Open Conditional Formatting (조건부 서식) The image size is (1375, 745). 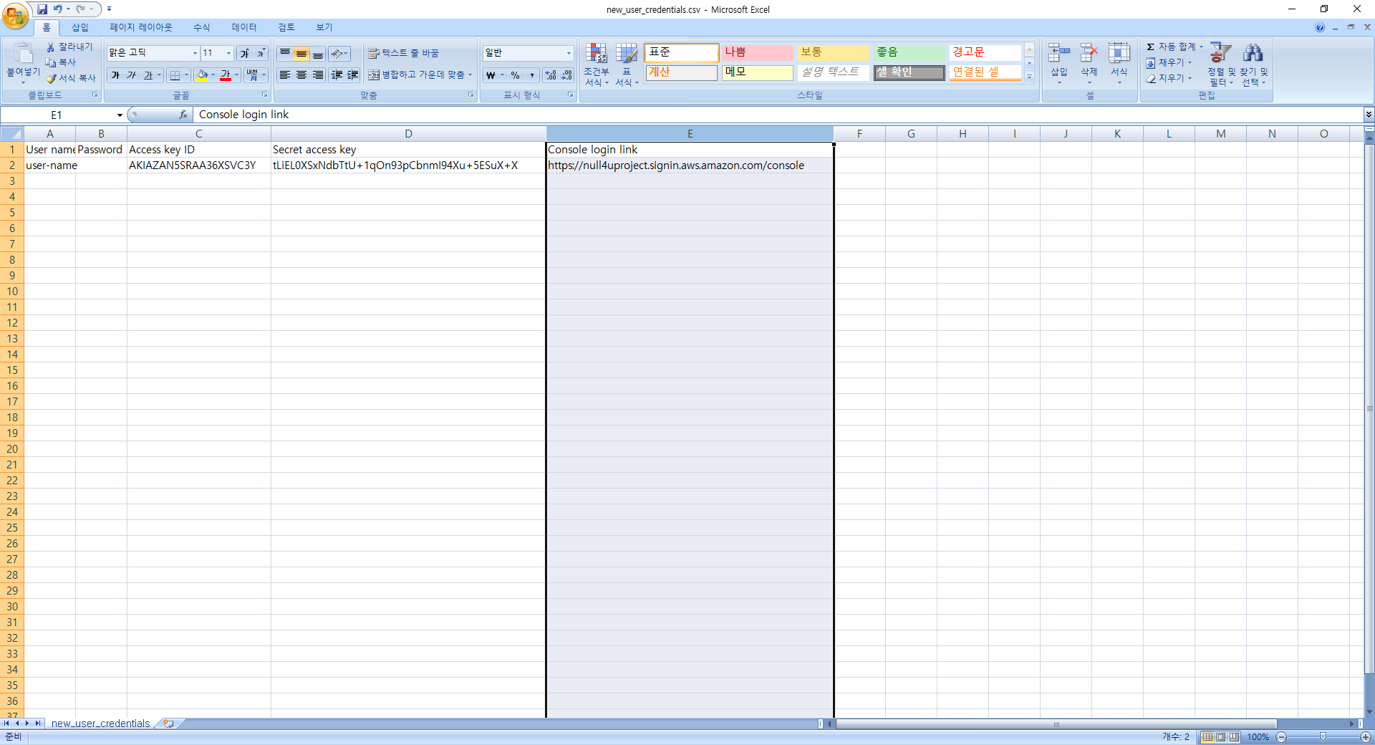coord(597,64)
